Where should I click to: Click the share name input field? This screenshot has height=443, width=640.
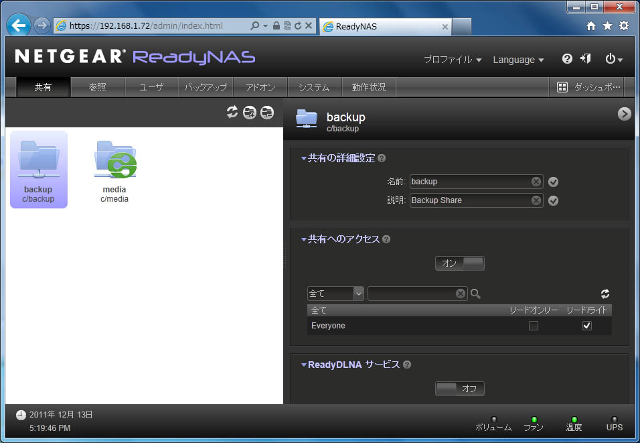(469, 182)
